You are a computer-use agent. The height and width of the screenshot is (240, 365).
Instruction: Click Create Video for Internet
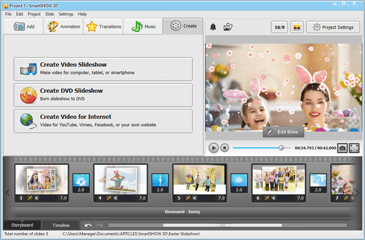(x=103, y=121)
